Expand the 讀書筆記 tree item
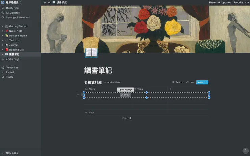Image resolution: width=250 pixels, height=156 pixels. pyautogui.click(x=3, y=54)
